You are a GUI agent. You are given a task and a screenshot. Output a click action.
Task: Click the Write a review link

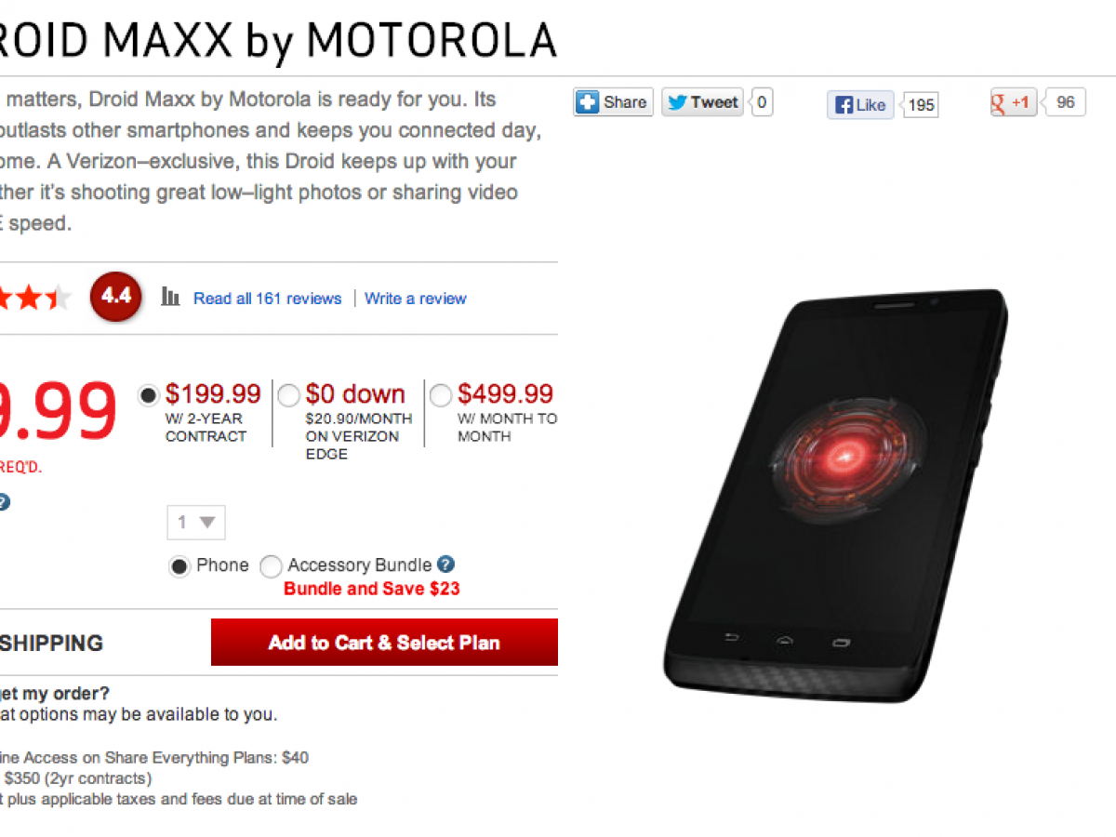[416, 299]
